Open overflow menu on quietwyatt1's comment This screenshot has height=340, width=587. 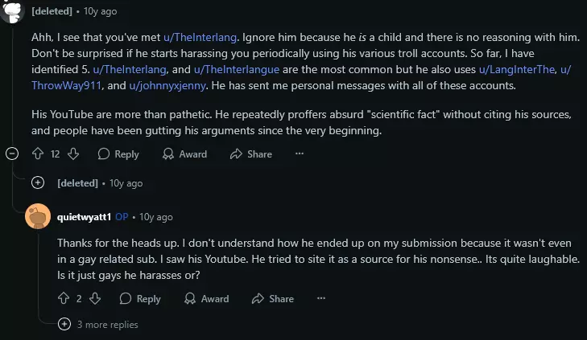[x=320, y=298]
